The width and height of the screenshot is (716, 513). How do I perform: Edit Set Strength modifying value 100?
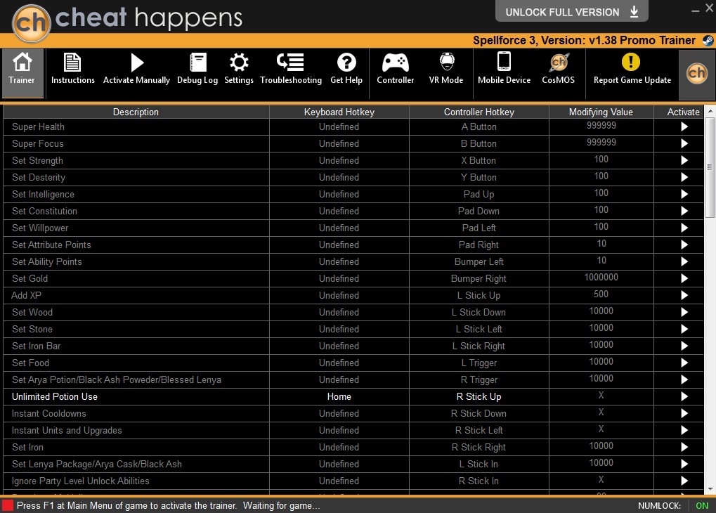[x=601, y=160]
